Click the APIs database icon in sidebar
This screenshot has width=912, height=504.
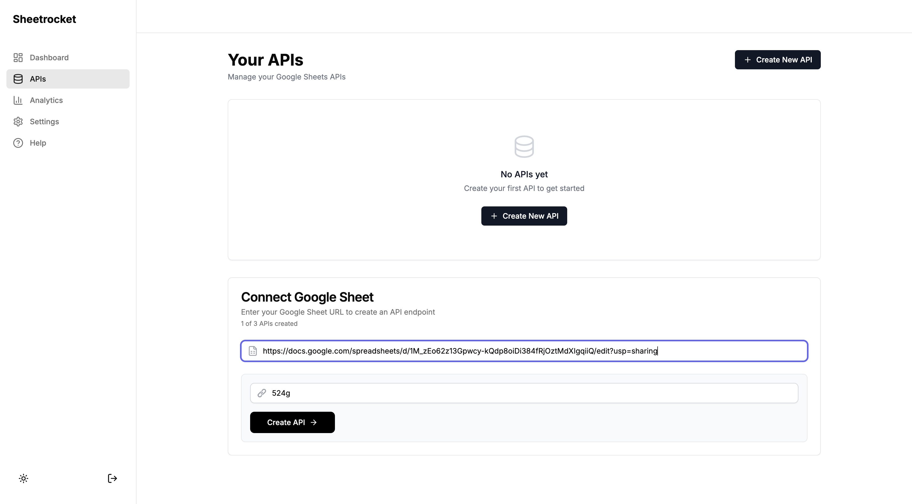(18, 79)
